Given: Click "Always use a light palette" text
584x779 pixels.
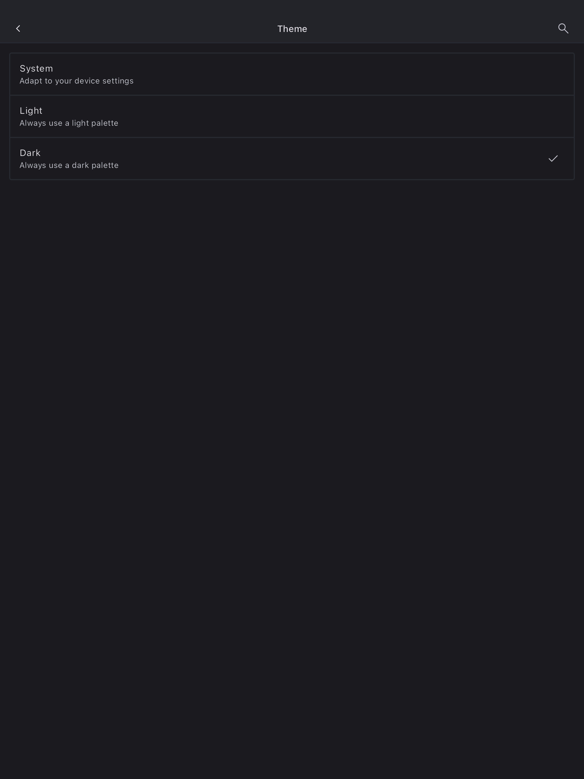Looking at the screenshot, I should [69, 123].
